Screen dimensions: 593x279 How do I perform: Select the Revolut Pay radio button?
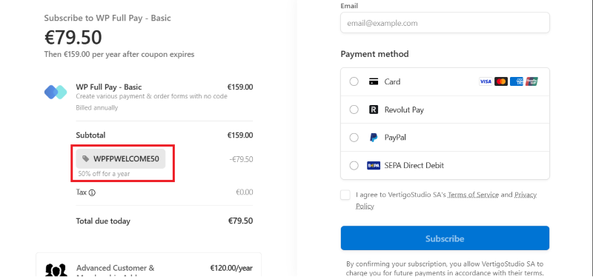pyautogui.click(x=354, y=110)
